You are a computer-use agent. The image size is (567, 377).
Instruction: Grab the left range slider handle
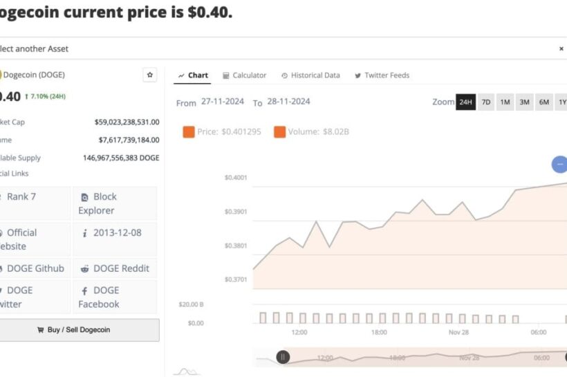click(x=283, y=357)
